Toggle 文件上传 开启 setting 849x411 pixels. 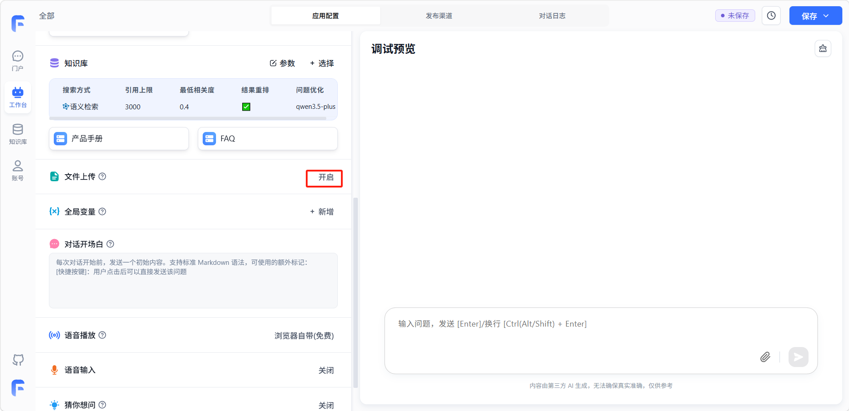[325, 178]
